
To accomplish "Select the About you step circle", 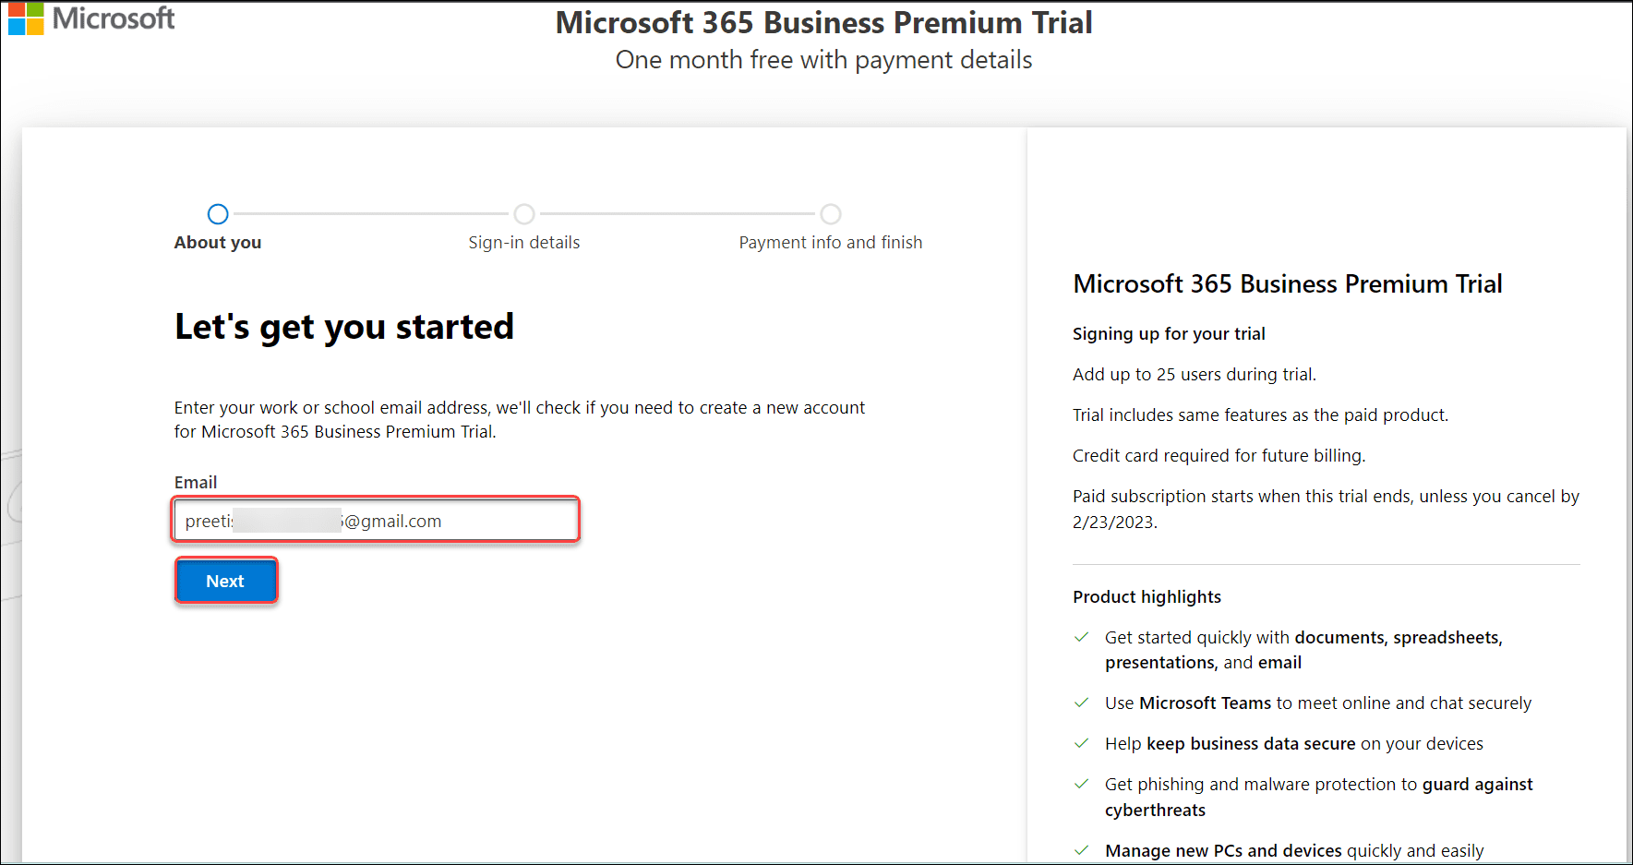I will pyautogui.click(x=218, y=213).
